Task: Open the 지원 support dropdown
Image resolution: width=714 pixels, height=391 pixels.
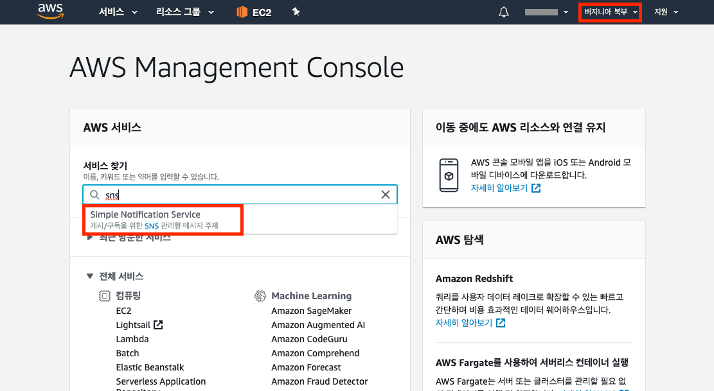Action: tap(666, 12)
